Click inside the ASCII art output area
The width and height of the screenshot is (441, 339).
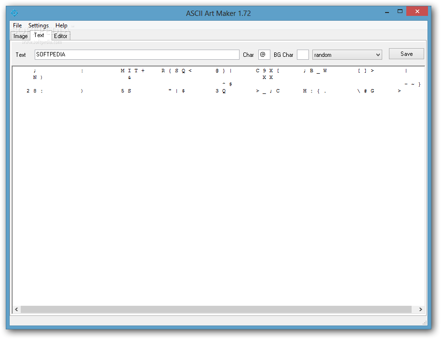(218, 185)
